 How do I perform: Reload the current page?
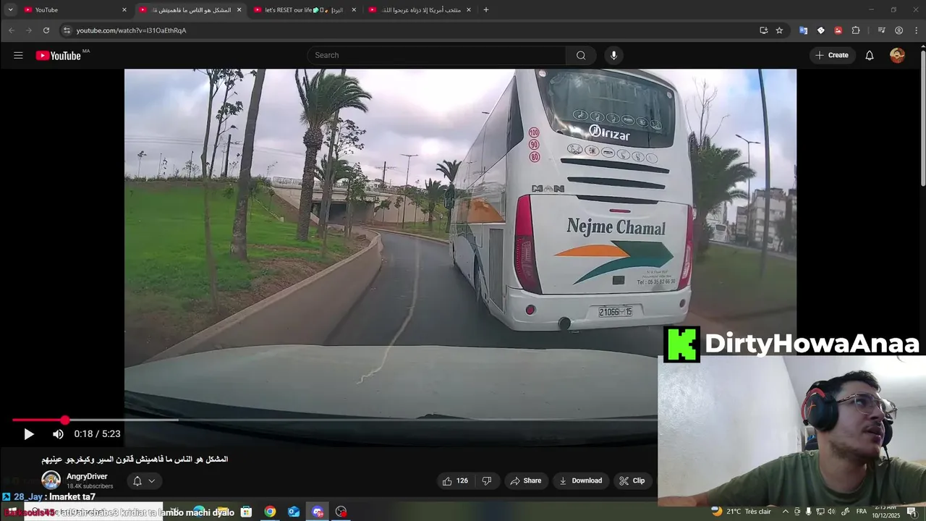click(46, 30)
